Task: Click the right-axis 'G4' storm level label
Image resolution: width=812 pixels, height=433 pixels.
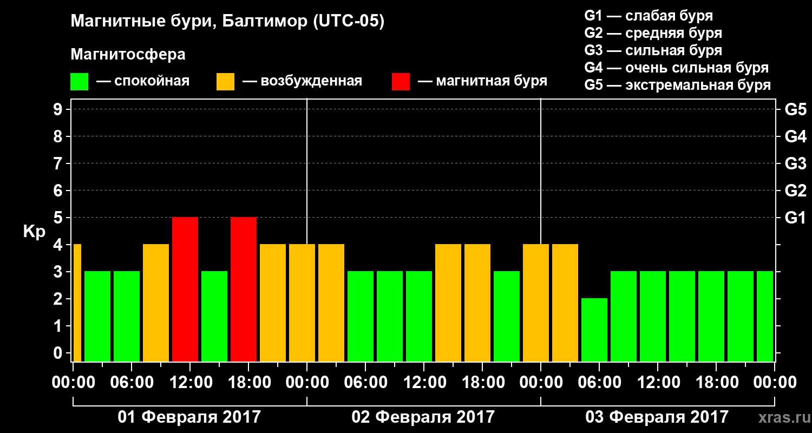Action: pos(795,136)
